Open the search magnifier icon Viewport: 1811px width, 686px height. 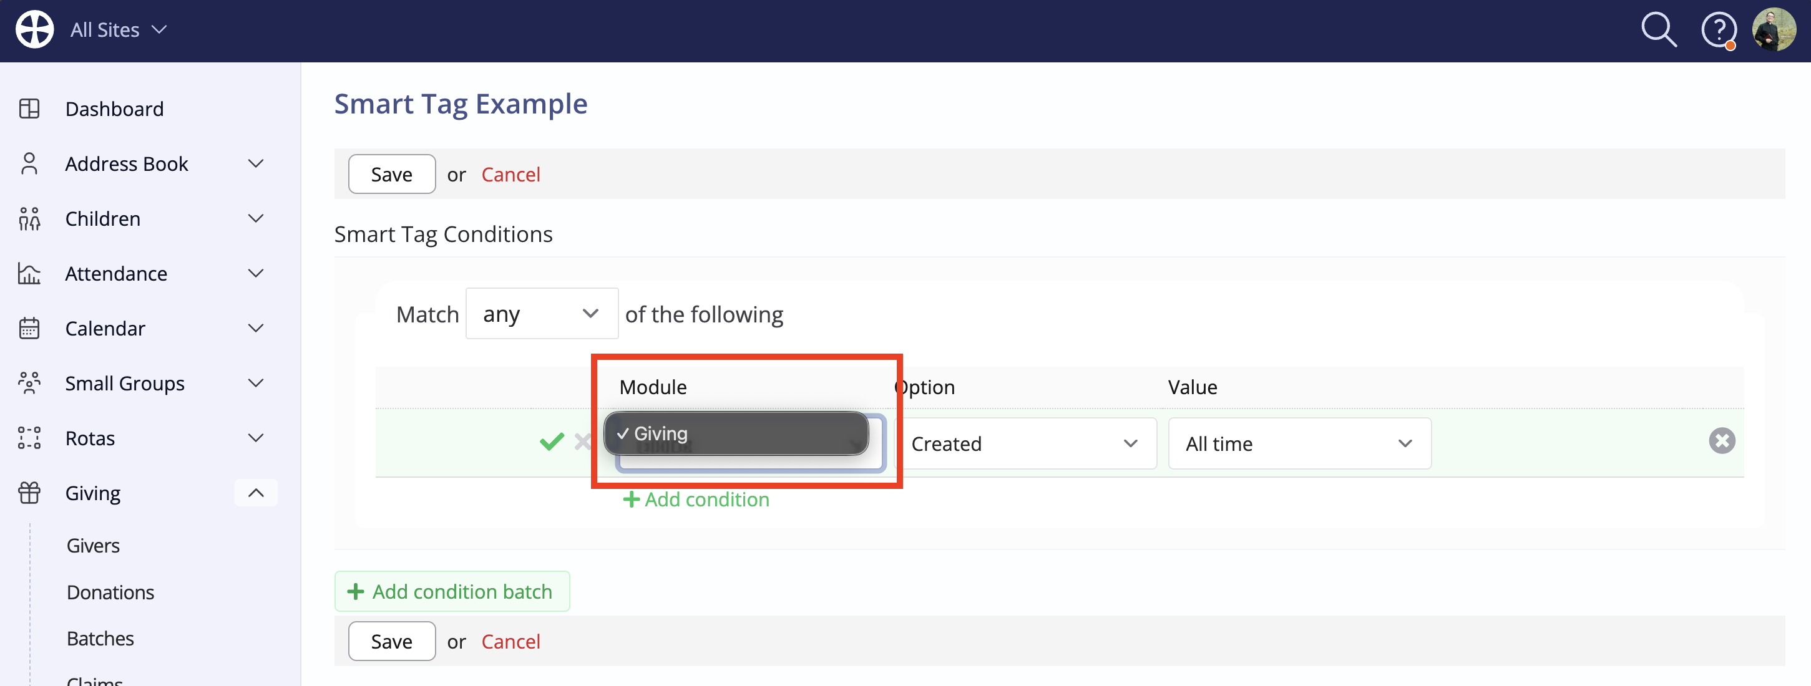[x=1659, y=29]
